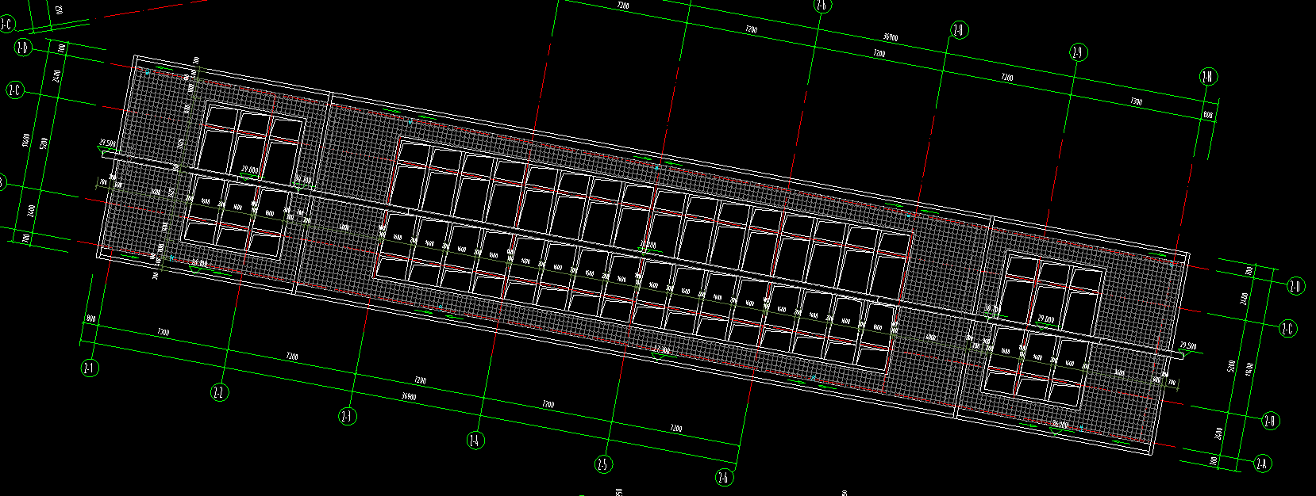Select the 2-D bubble beside the 11100 dimension
Viewport: 1316px width, 496px height.
1296,286
